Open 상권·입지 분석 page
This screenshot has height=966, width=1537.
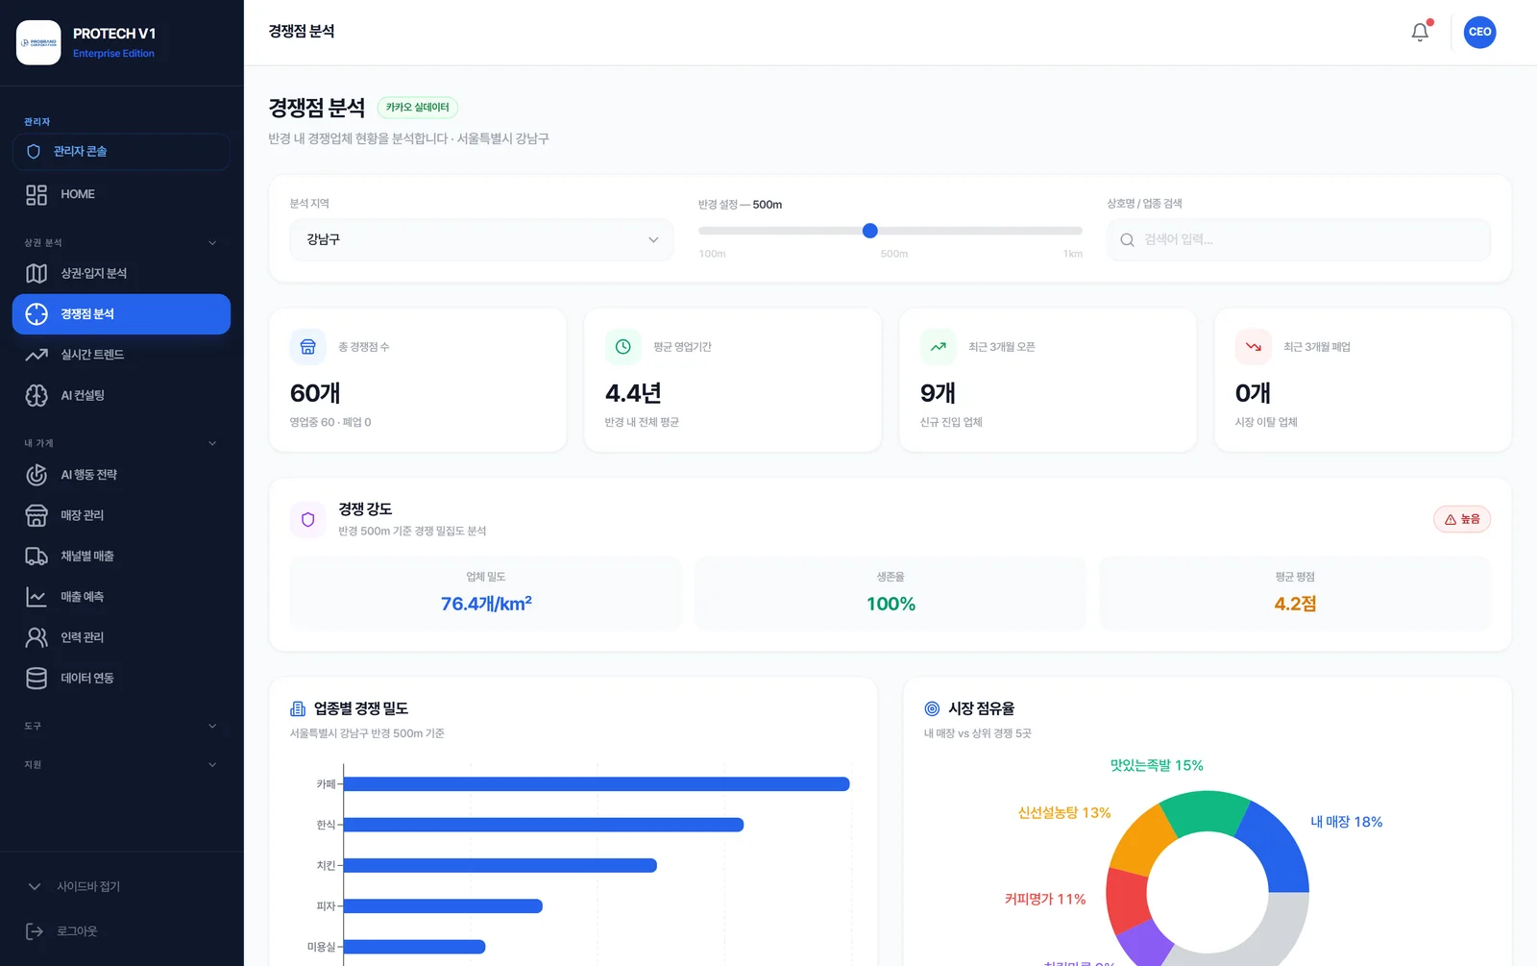(121, 274)
